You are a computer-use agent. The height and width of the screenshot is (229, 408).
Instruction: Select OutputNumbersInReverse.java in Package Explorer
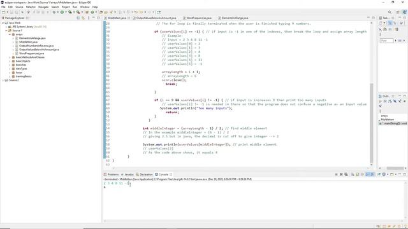click(36, 46)
